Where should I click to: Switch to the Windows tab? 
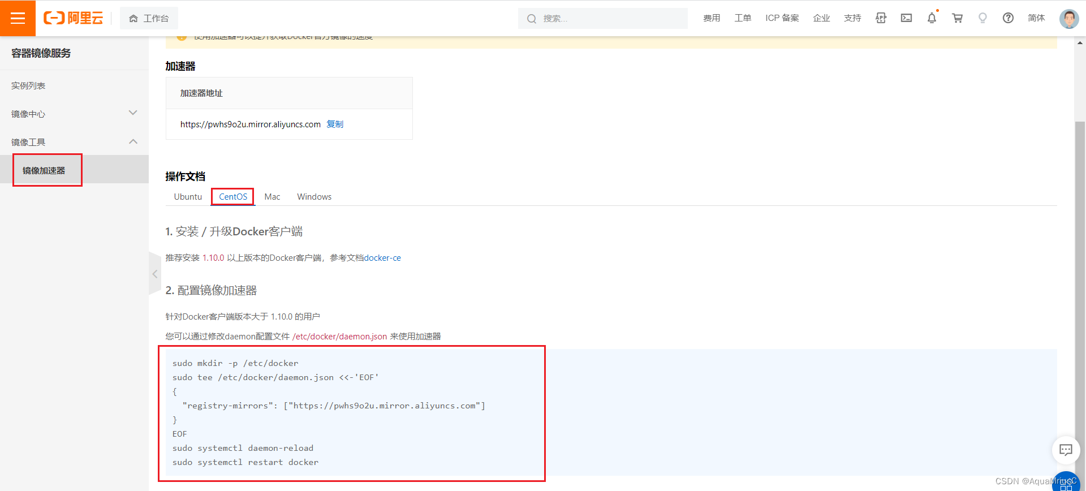click(x=314, y=196)
